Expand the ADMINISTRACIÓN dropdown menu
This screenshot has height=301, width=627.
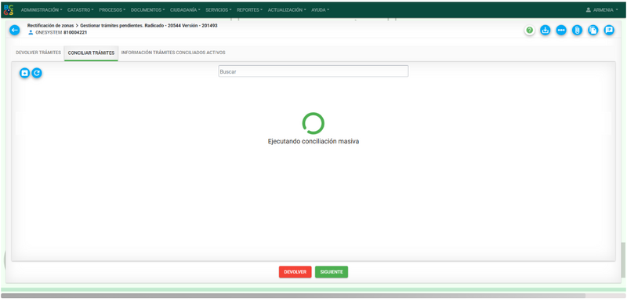point(42,10)
